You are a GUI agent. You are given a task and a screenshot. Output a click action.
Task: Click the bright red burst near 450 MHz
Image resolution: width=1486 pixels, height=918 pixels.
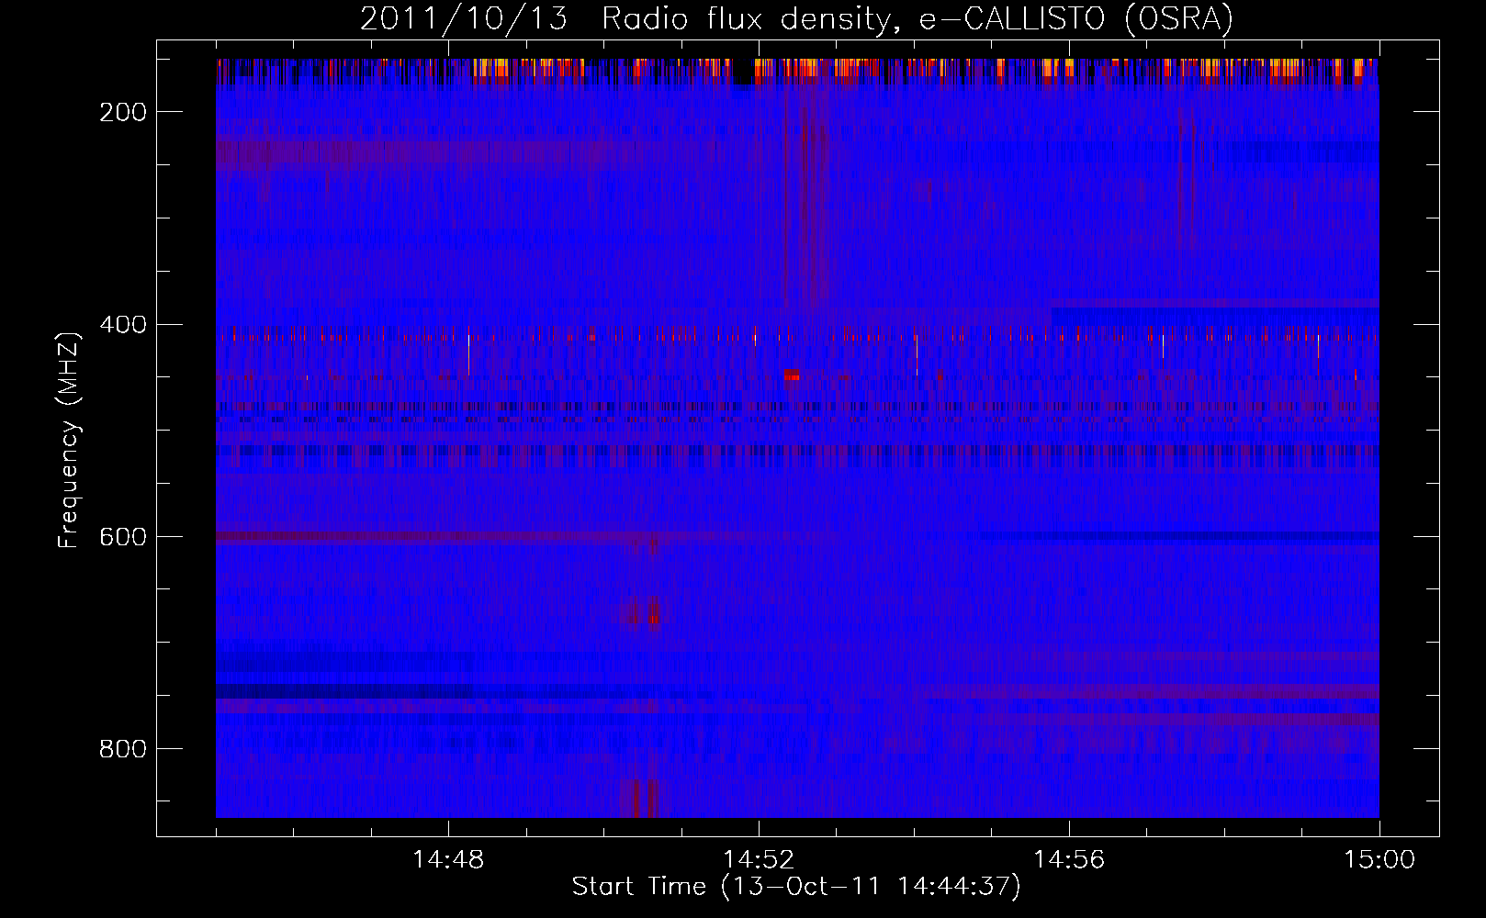[x=791, y=375]
